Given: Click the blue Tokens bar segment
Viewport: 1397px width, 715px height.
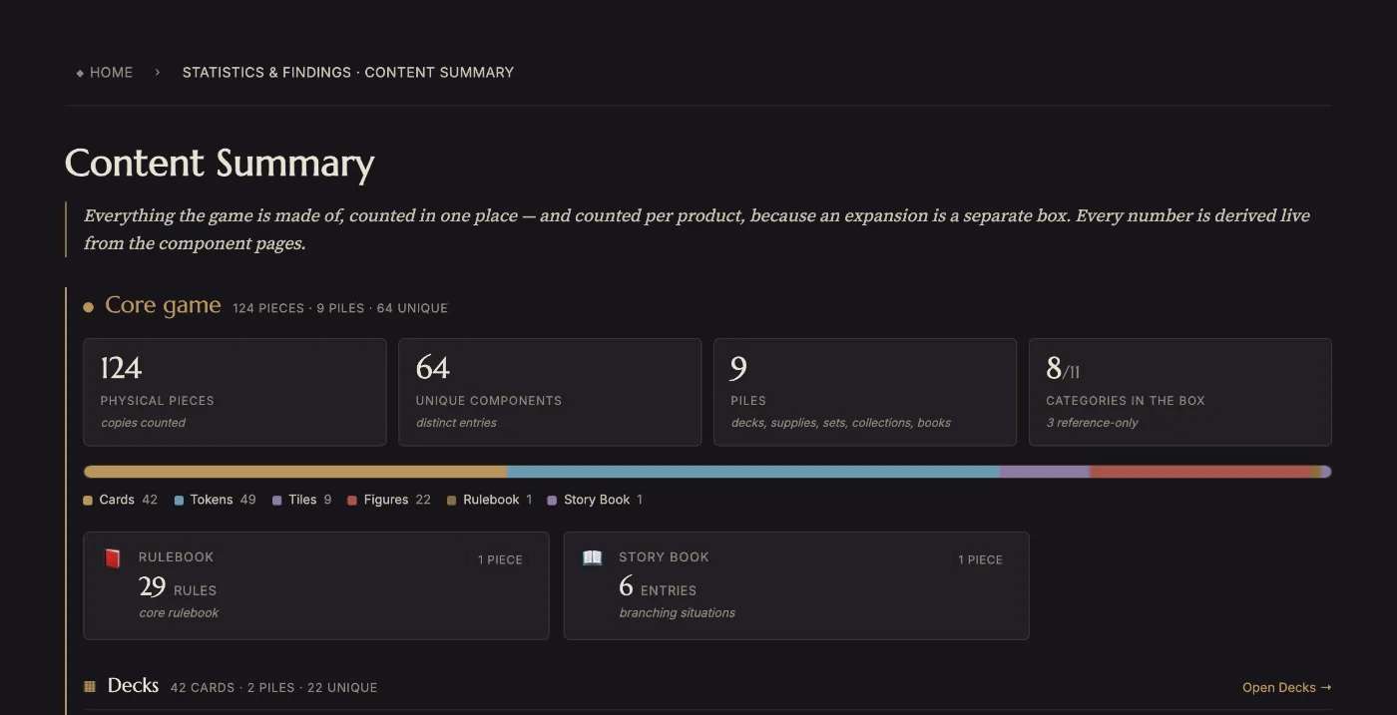Looking at the screenshot, I should (753, 472).
